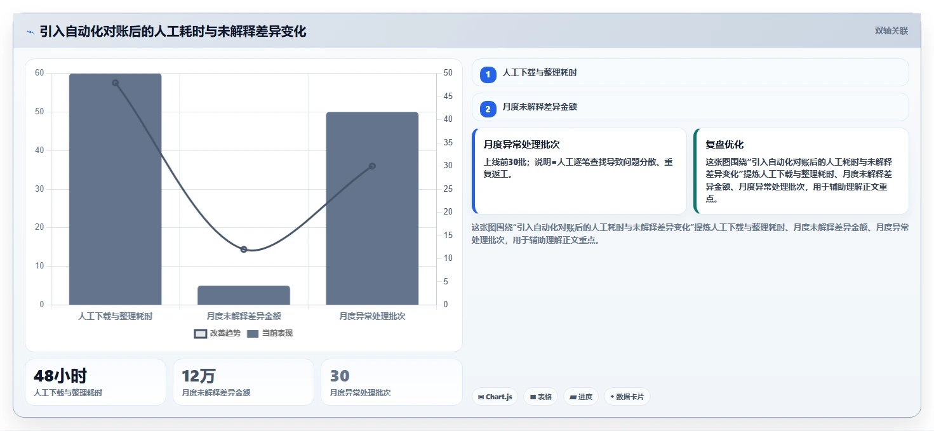Click the 改善趋势 legend color box
This screenshot has width=934, height=431.
tap(201, 334)
